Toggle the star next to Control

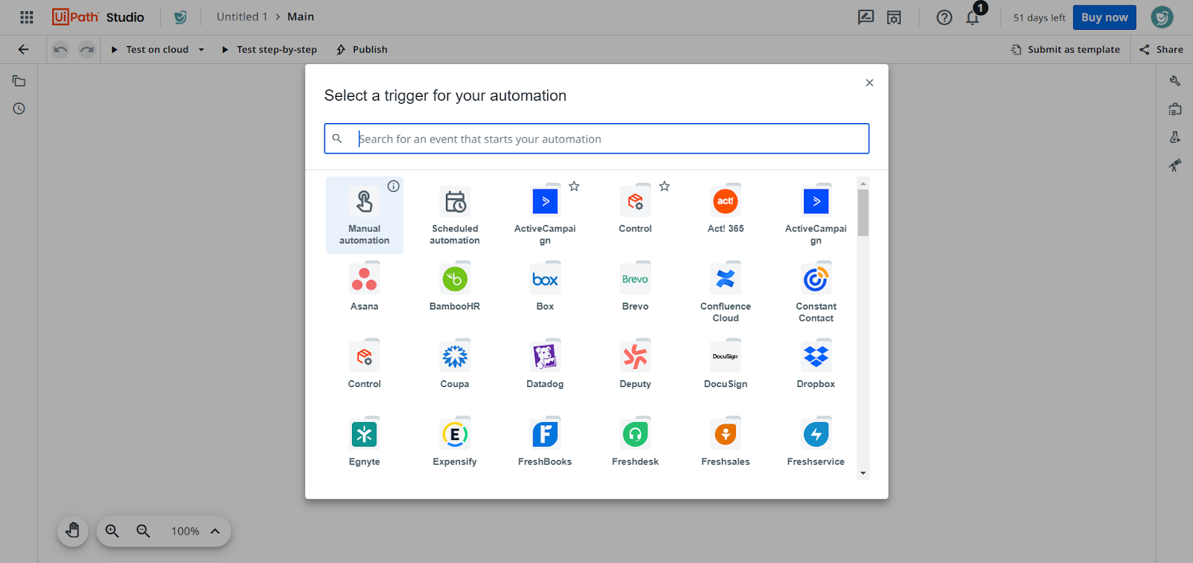(x=664, y=186)
